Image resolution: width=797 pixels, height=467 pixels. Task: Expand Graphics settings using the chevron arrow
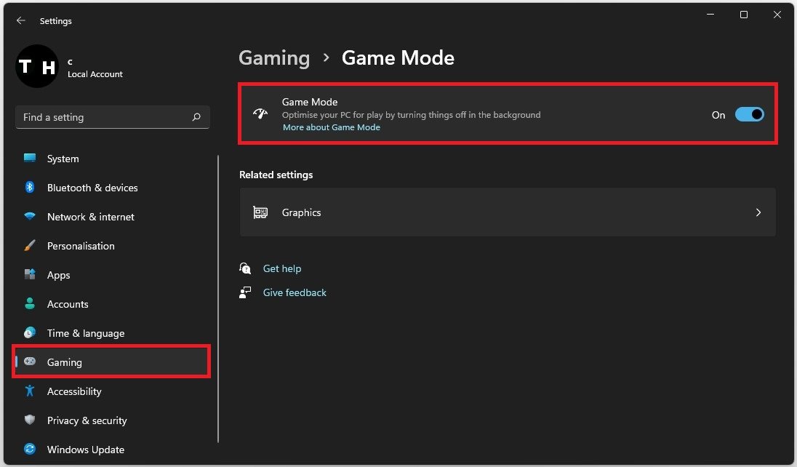[x=758, y=212]
